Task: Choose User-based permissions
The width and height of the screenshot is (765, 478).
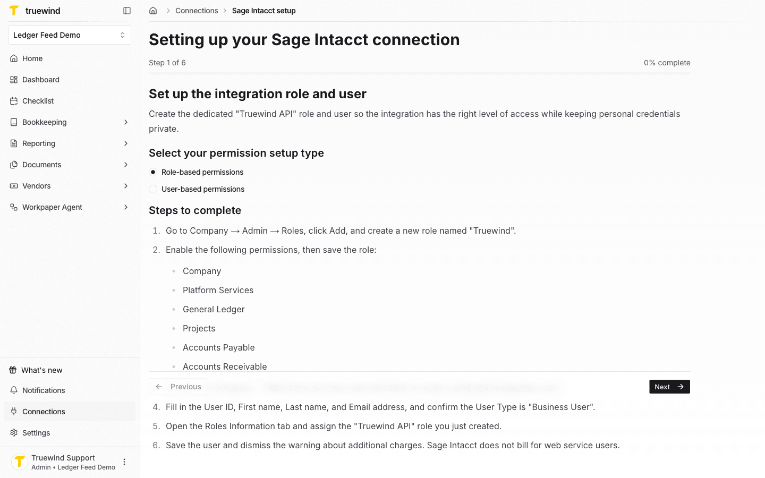Action: [153, 189]
